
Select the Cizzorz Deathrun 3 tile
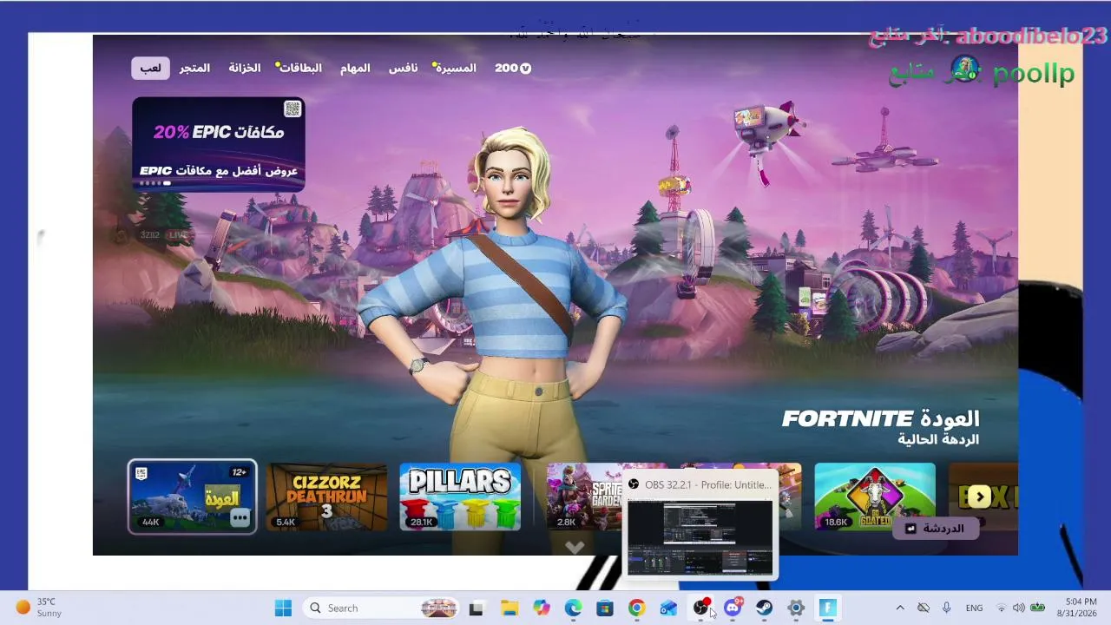click(x=326, y=497)
